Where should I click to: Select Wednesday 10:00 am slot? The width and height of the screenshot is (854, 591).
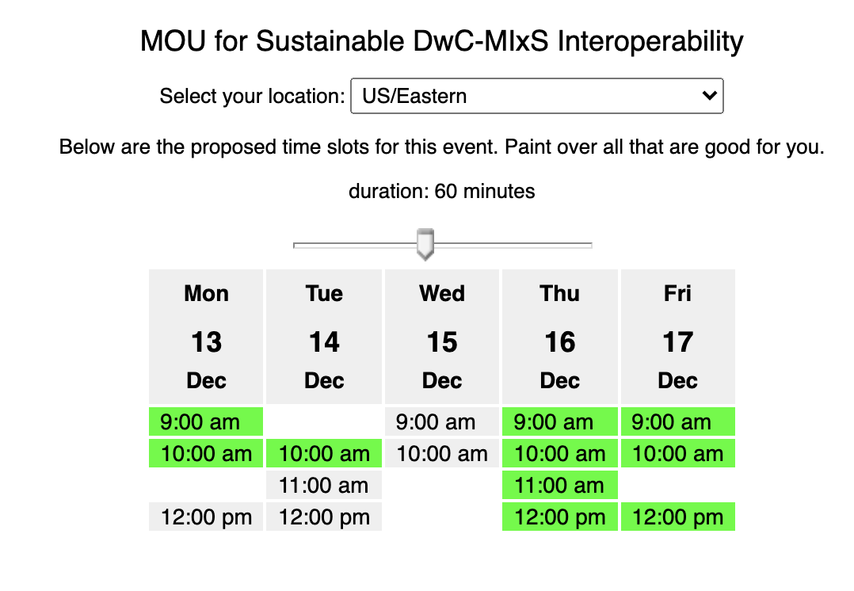coord(442,453)
